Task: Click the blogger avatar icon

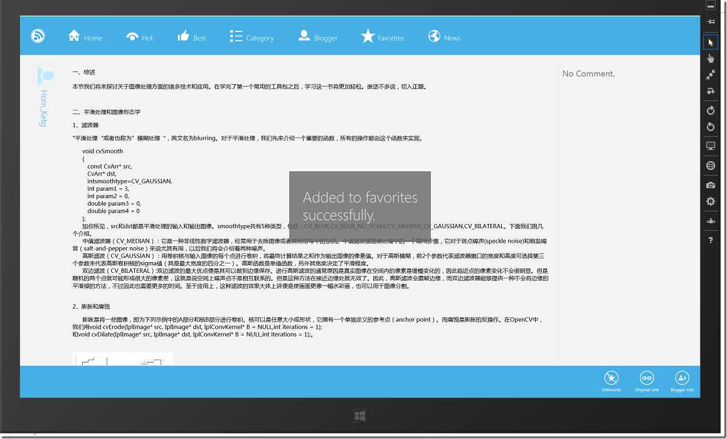Action: click(x=45, y=75)
